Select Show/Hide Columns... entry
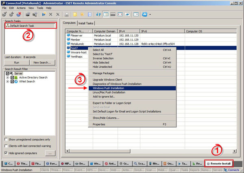The width and height of the screenshot is (244, 173). (132, 118)
